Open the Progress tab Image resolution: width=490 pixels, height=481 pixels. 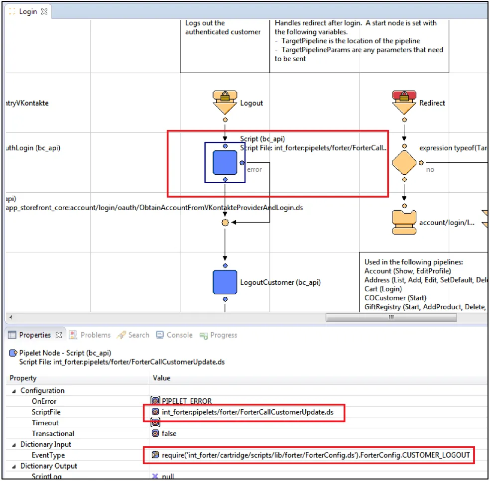pos(219,335)
